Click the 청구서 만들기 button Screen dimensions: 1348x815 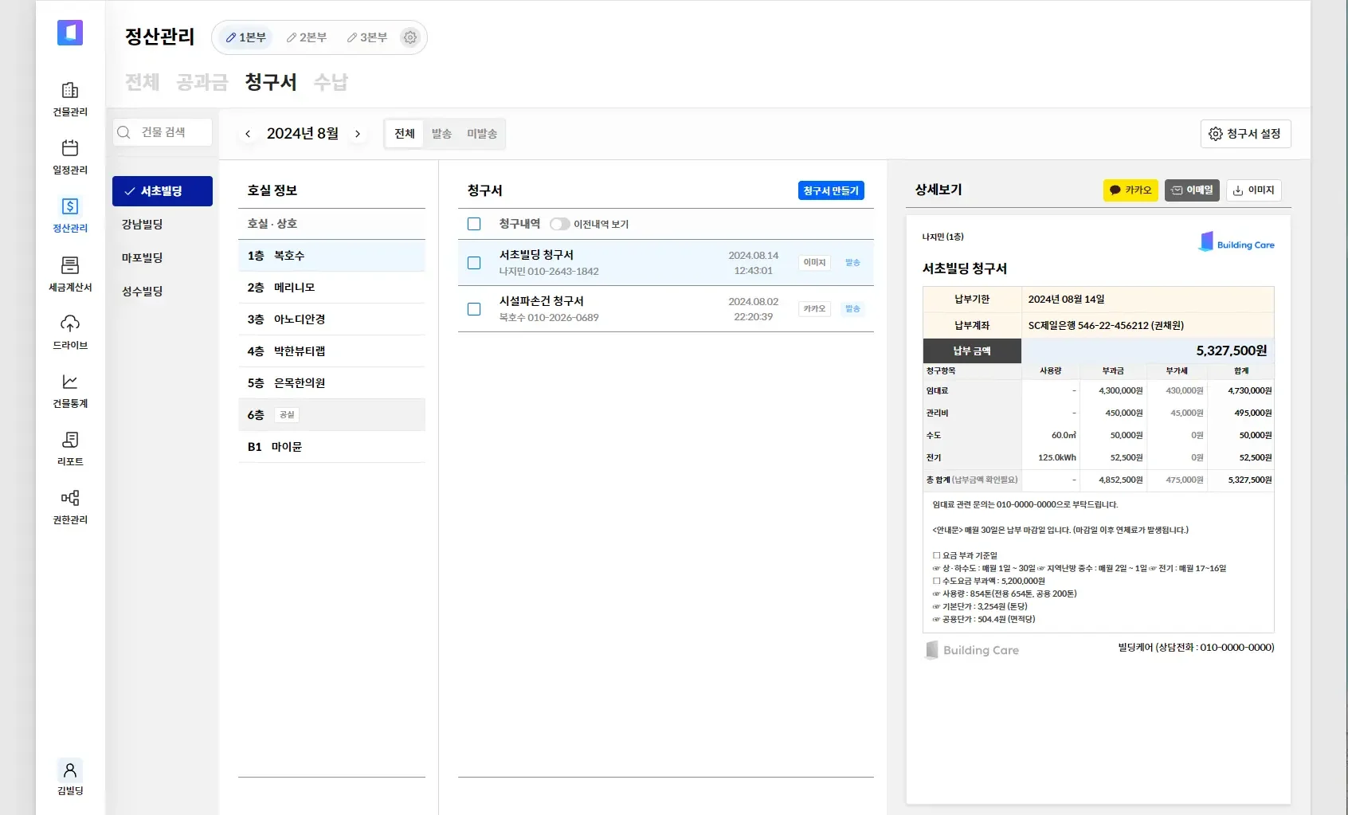pyautogui.click(x=831, y=190)
